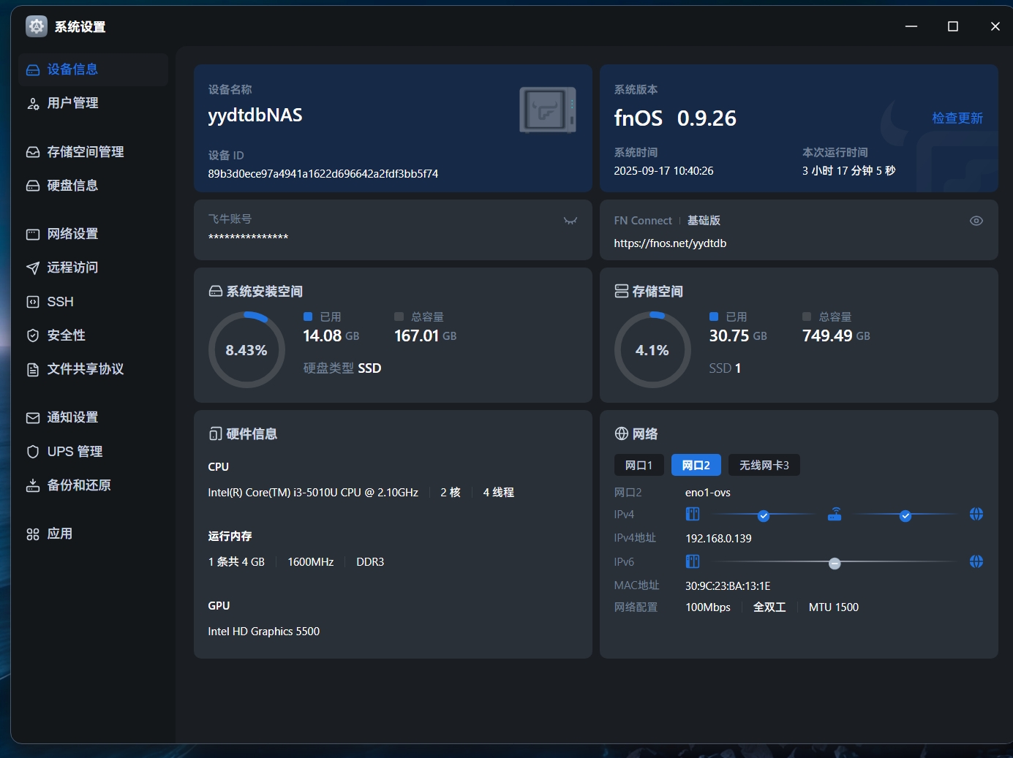
Task: Click the NAS device image icon
Action: click(547, 110)
